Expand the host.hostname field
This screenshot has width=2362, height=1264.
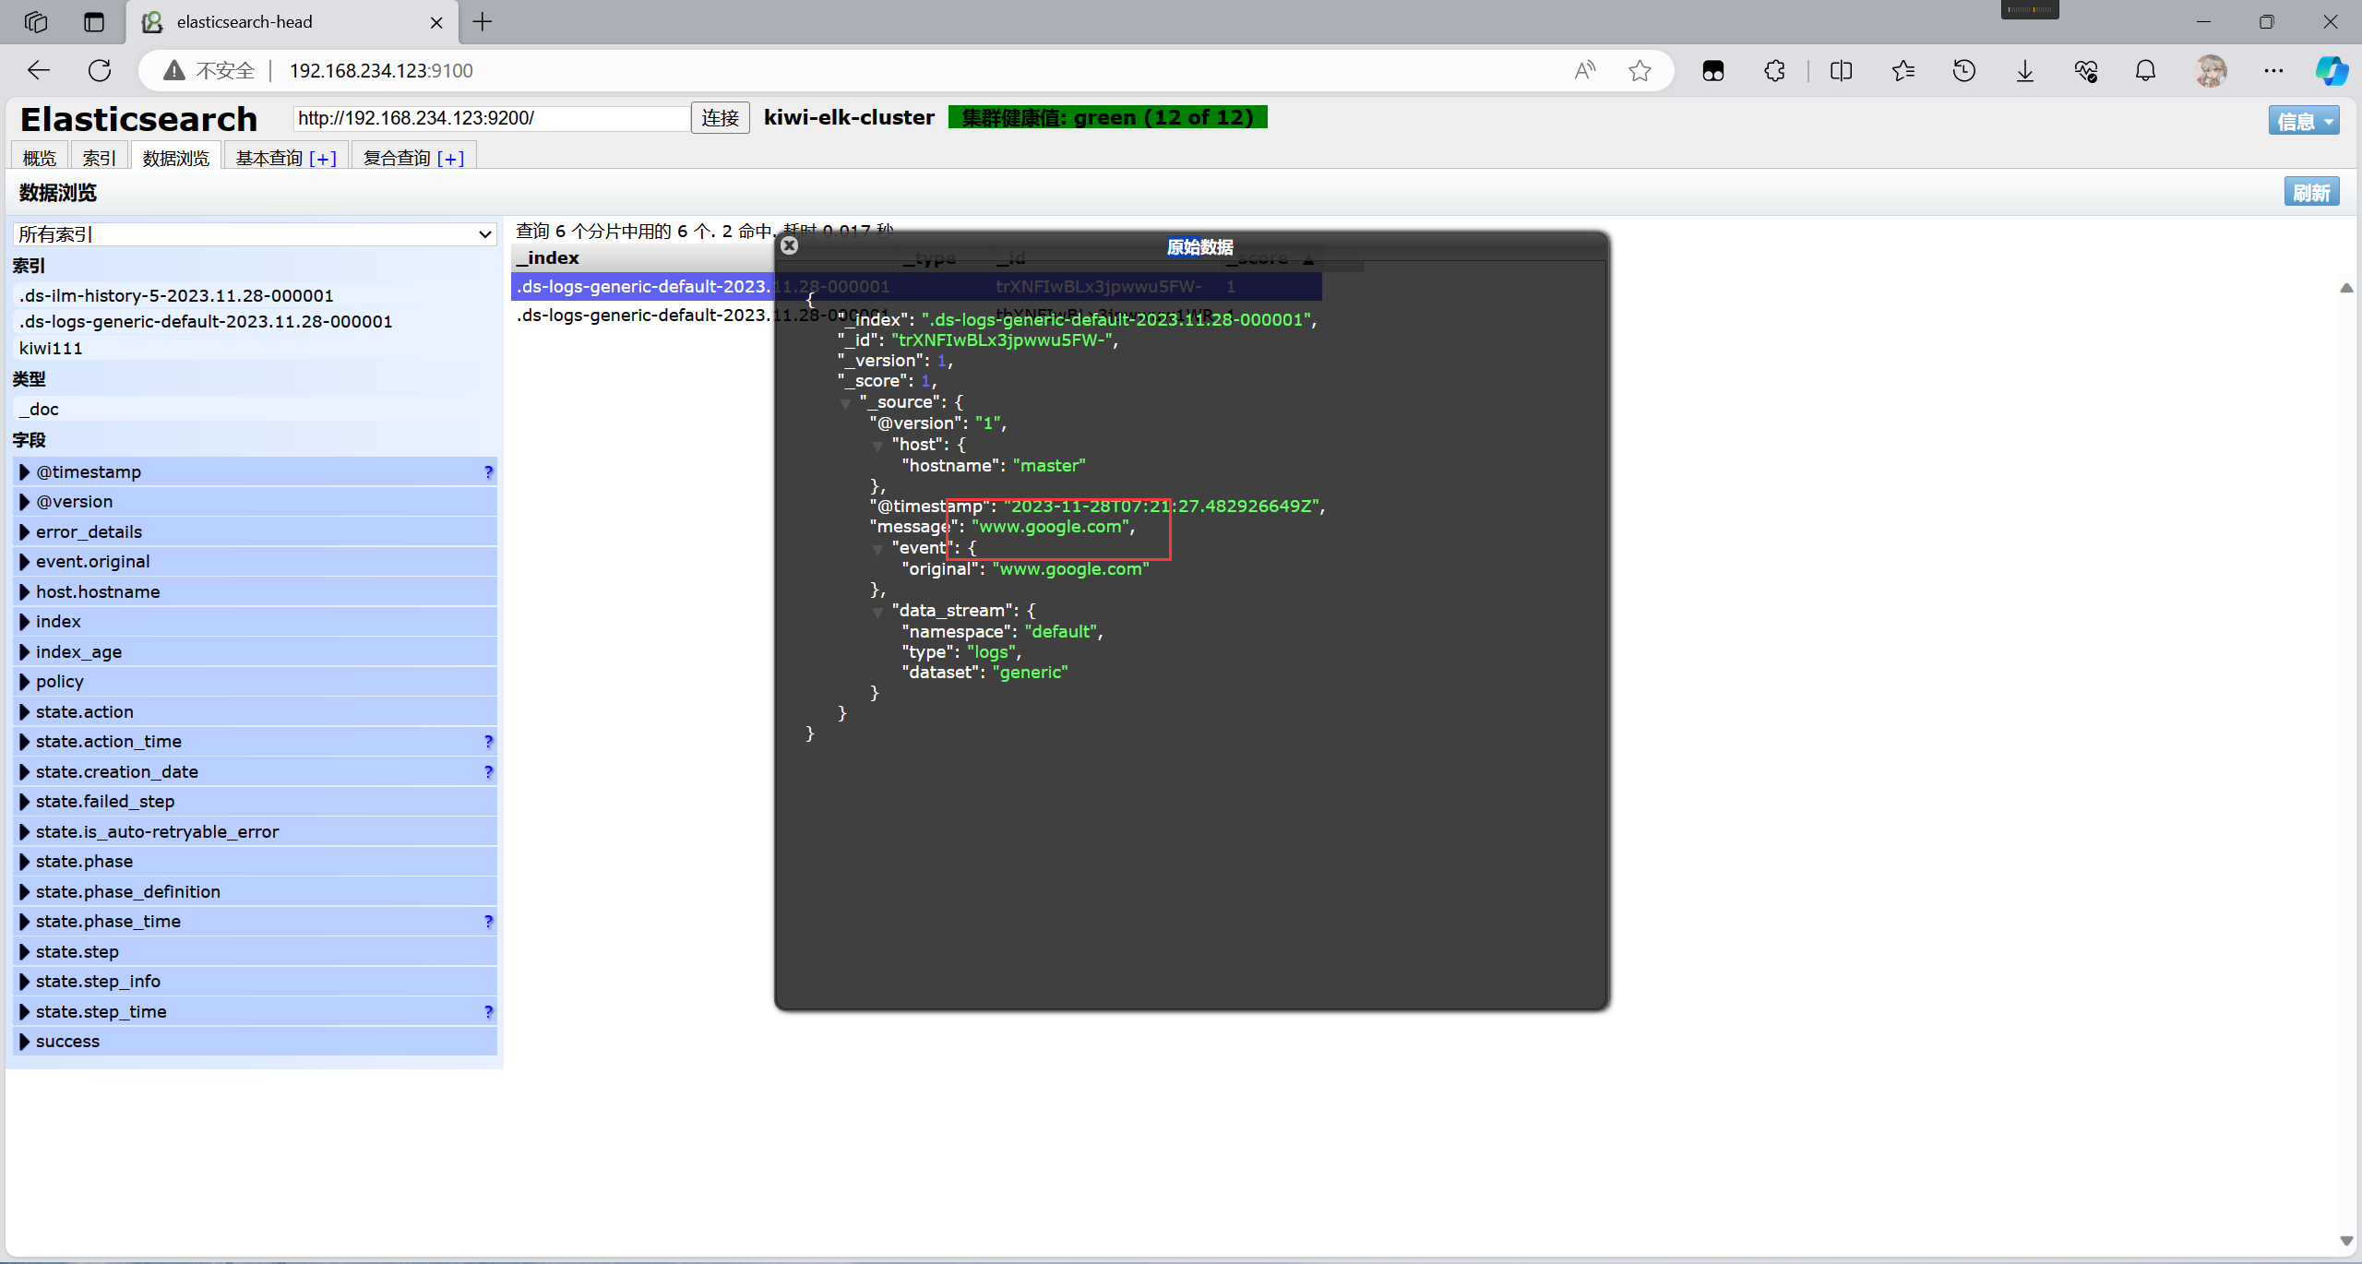click(x=97, y=591)
